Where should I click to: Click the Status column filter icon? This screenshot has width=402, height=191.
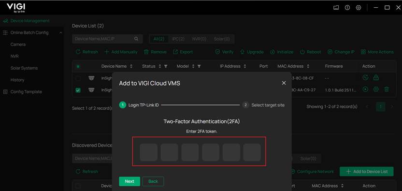(x=166, y=66)
